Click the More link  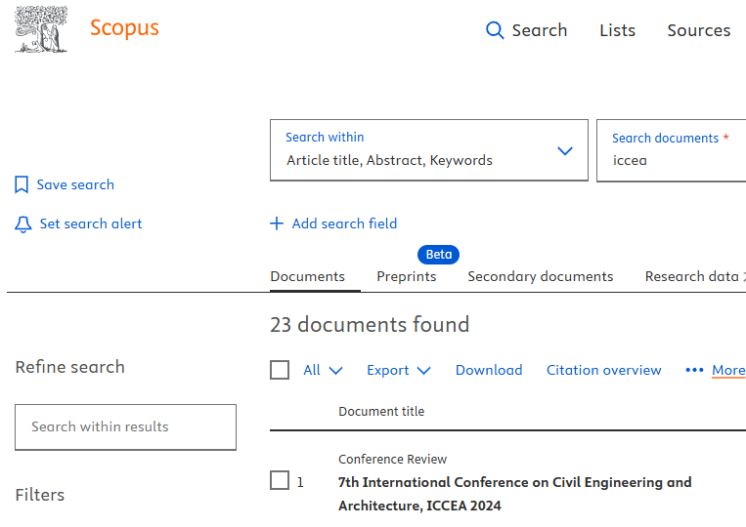[728, 370]
